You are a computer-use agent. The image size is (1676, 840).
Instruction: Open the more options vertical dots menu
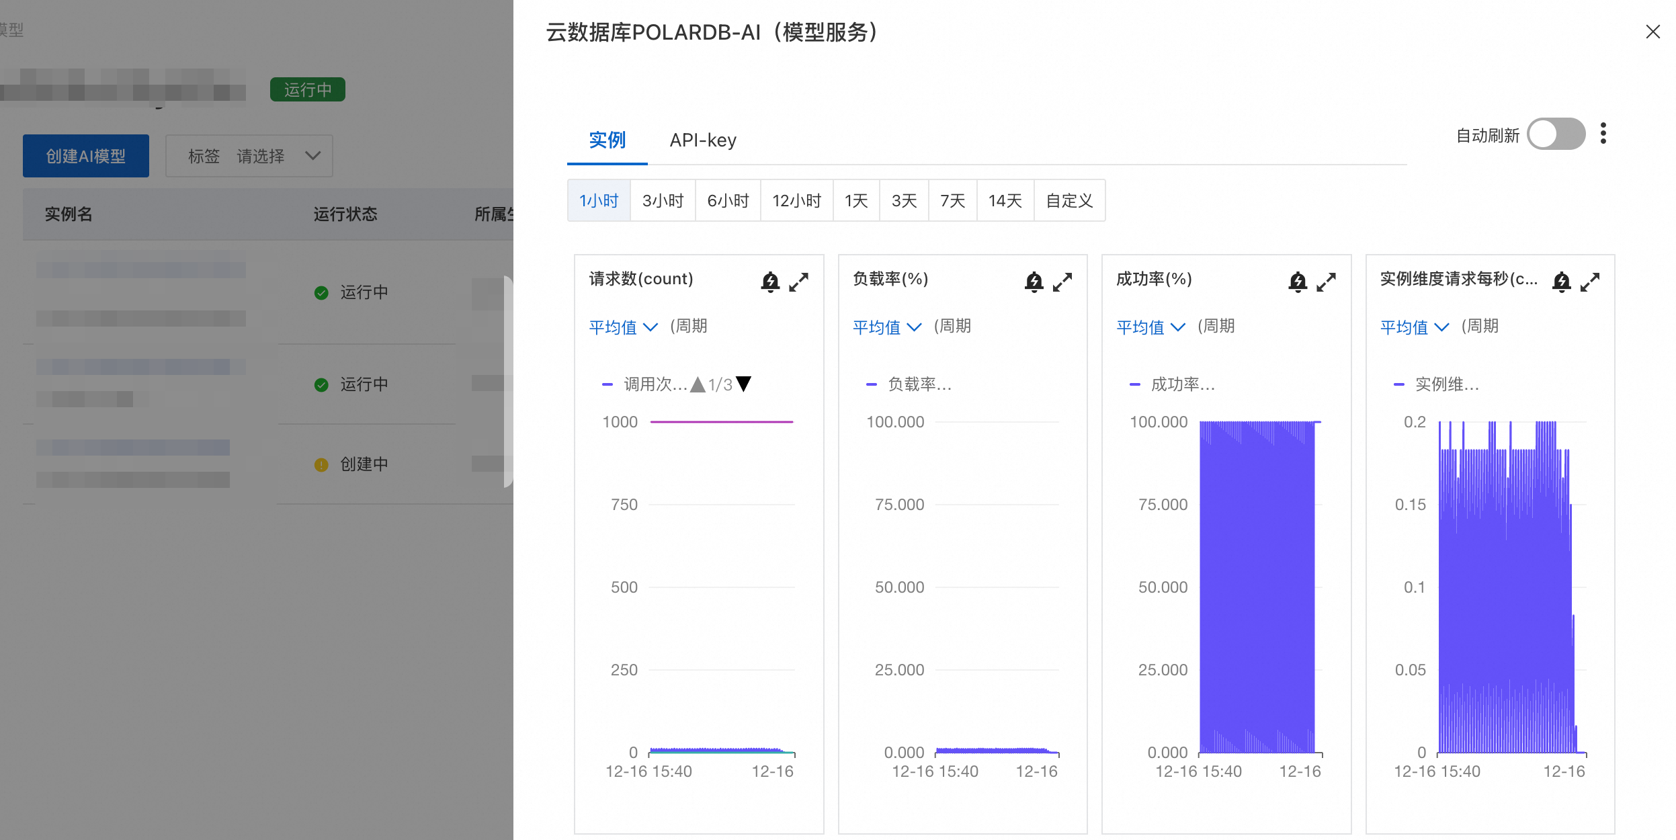click(x=1603, y=134)
